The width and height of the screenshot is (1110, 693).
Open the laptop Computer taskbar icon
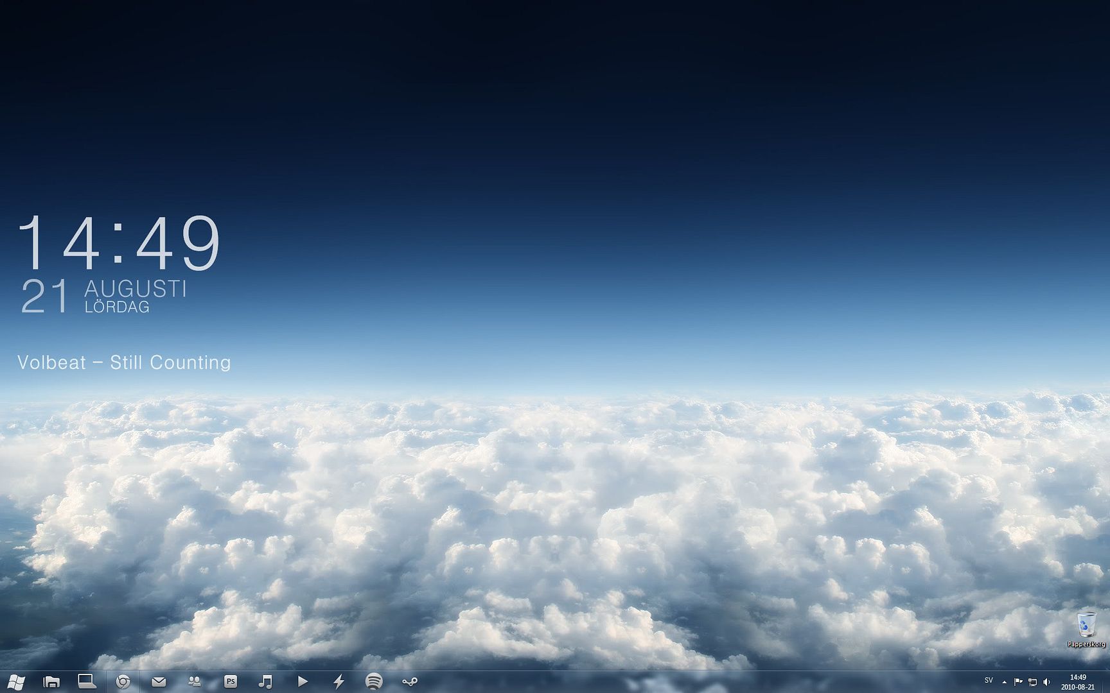[87, 681]
